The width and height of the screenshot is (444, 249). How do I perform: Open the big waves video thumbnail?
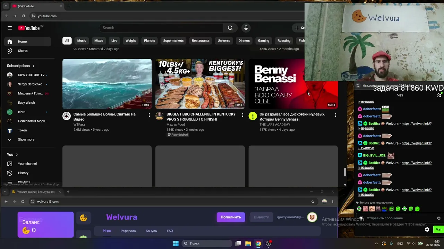pyautogui.click(x=107, y=84)
